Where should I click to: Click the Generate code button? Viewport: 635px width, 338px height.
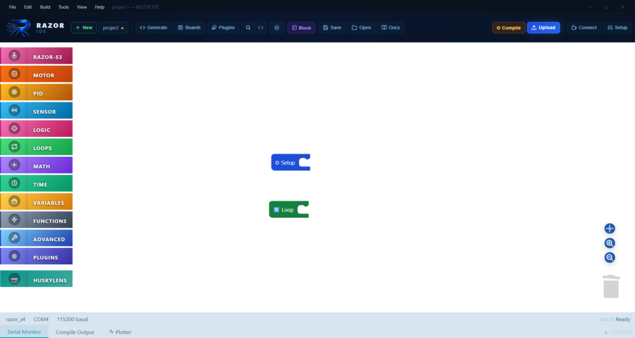[154, 27]
